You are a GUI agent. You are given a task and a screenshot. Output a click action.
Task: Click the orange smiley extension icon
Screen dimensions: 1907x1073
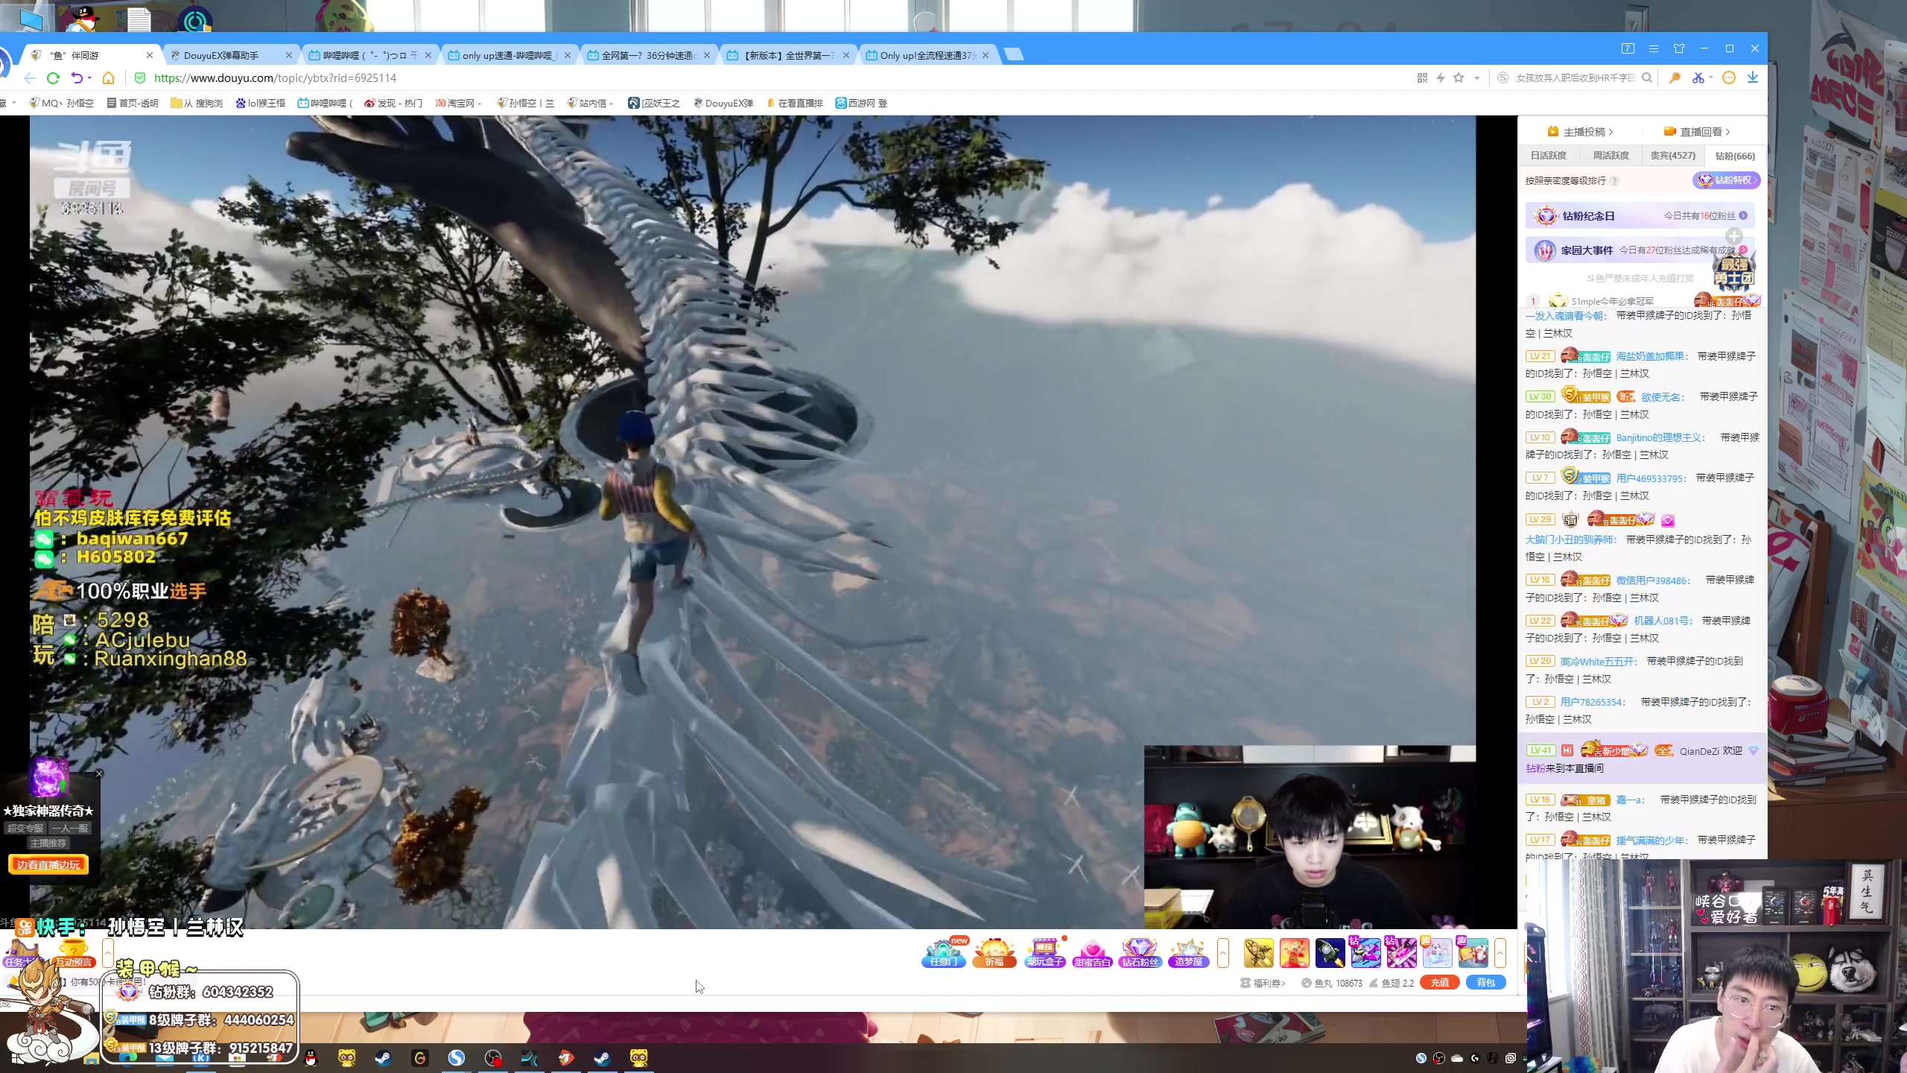(1729, 77)
